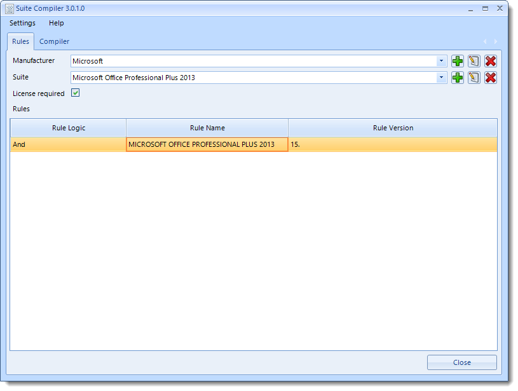Select MICROSOFT OFFICE PROFESSIONAL PLUS 2013 rule name cell
The height and width of the screenshot is (391, 518).
(x=207, y=144)
